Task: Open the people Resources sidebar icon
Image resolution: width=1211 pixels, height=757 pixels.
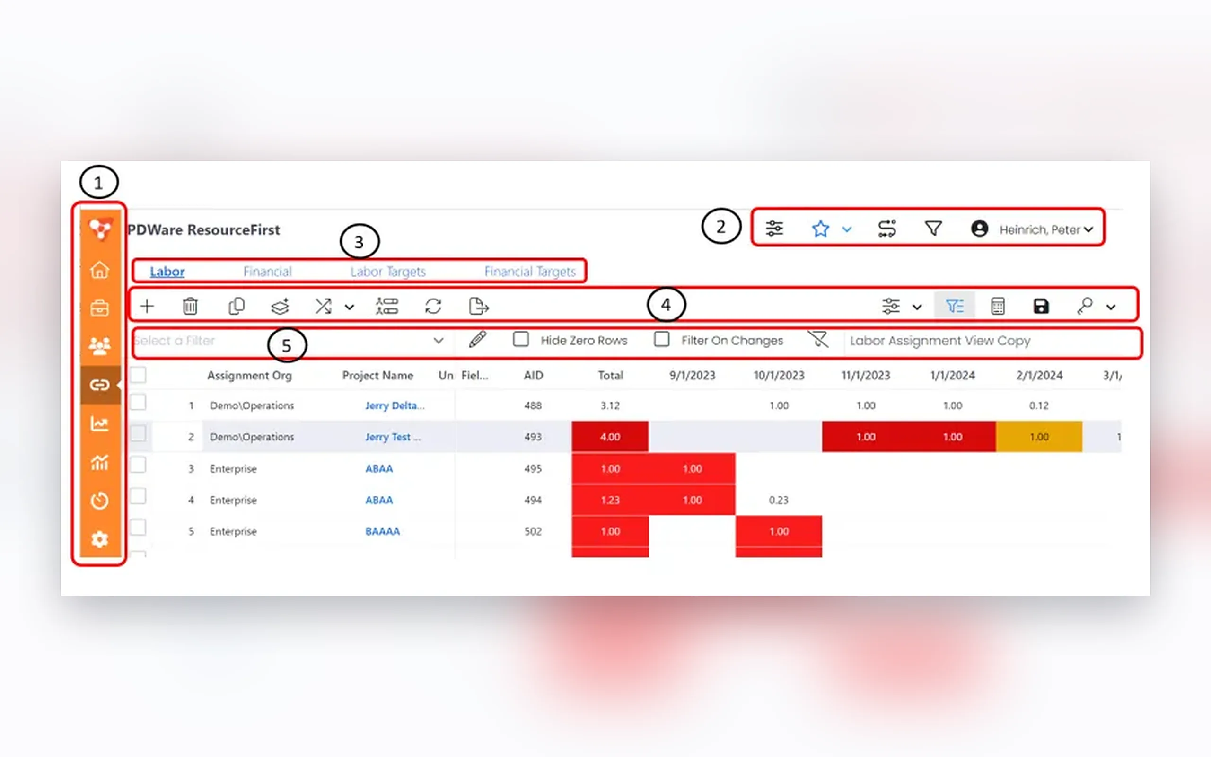Action: (x=100, y=346)
